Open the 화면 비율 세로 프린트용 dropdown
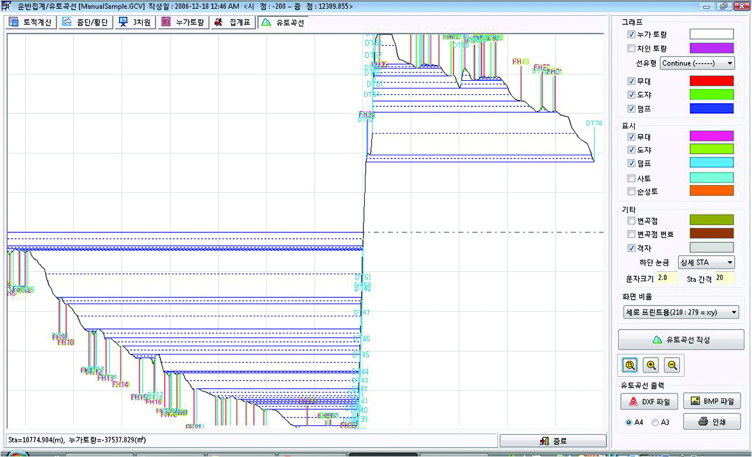752x457 pixels. (x=681, y=313)
